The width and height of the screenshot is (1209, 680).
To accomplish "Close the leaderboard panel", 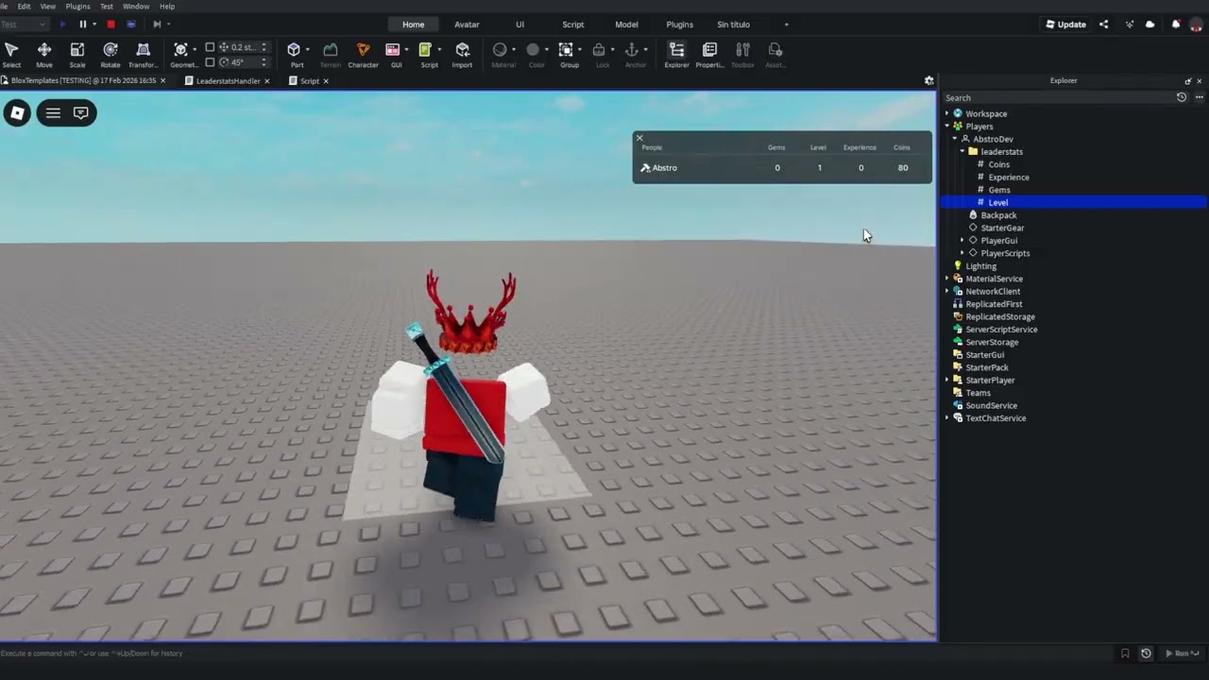I will tap(639, 138).
